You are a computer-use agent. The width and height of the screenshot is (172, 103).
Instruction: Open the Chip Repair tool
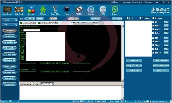click(x=19, y=11)
